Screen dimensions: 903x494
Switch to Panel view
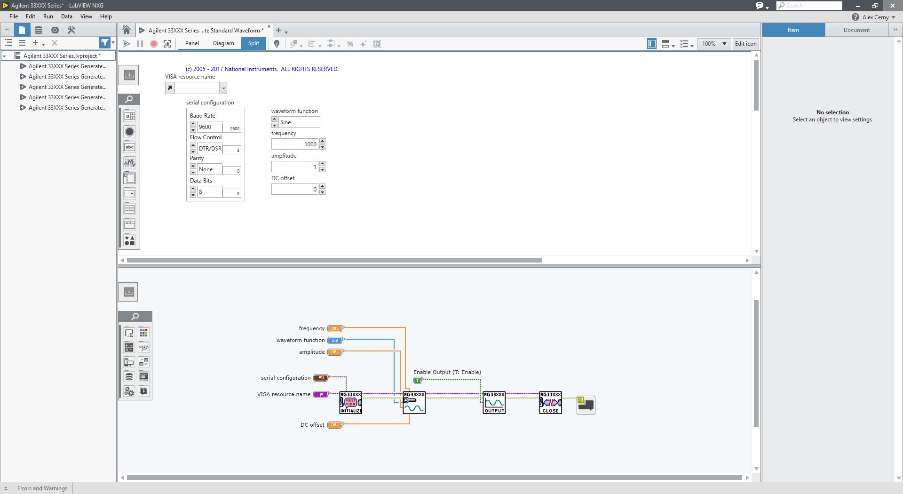[x=192, y=43]
